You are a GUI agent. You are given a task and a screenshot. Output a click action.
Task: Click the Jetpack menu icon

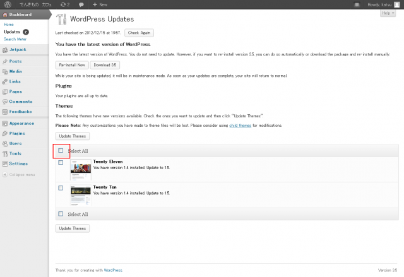[5, 50]
